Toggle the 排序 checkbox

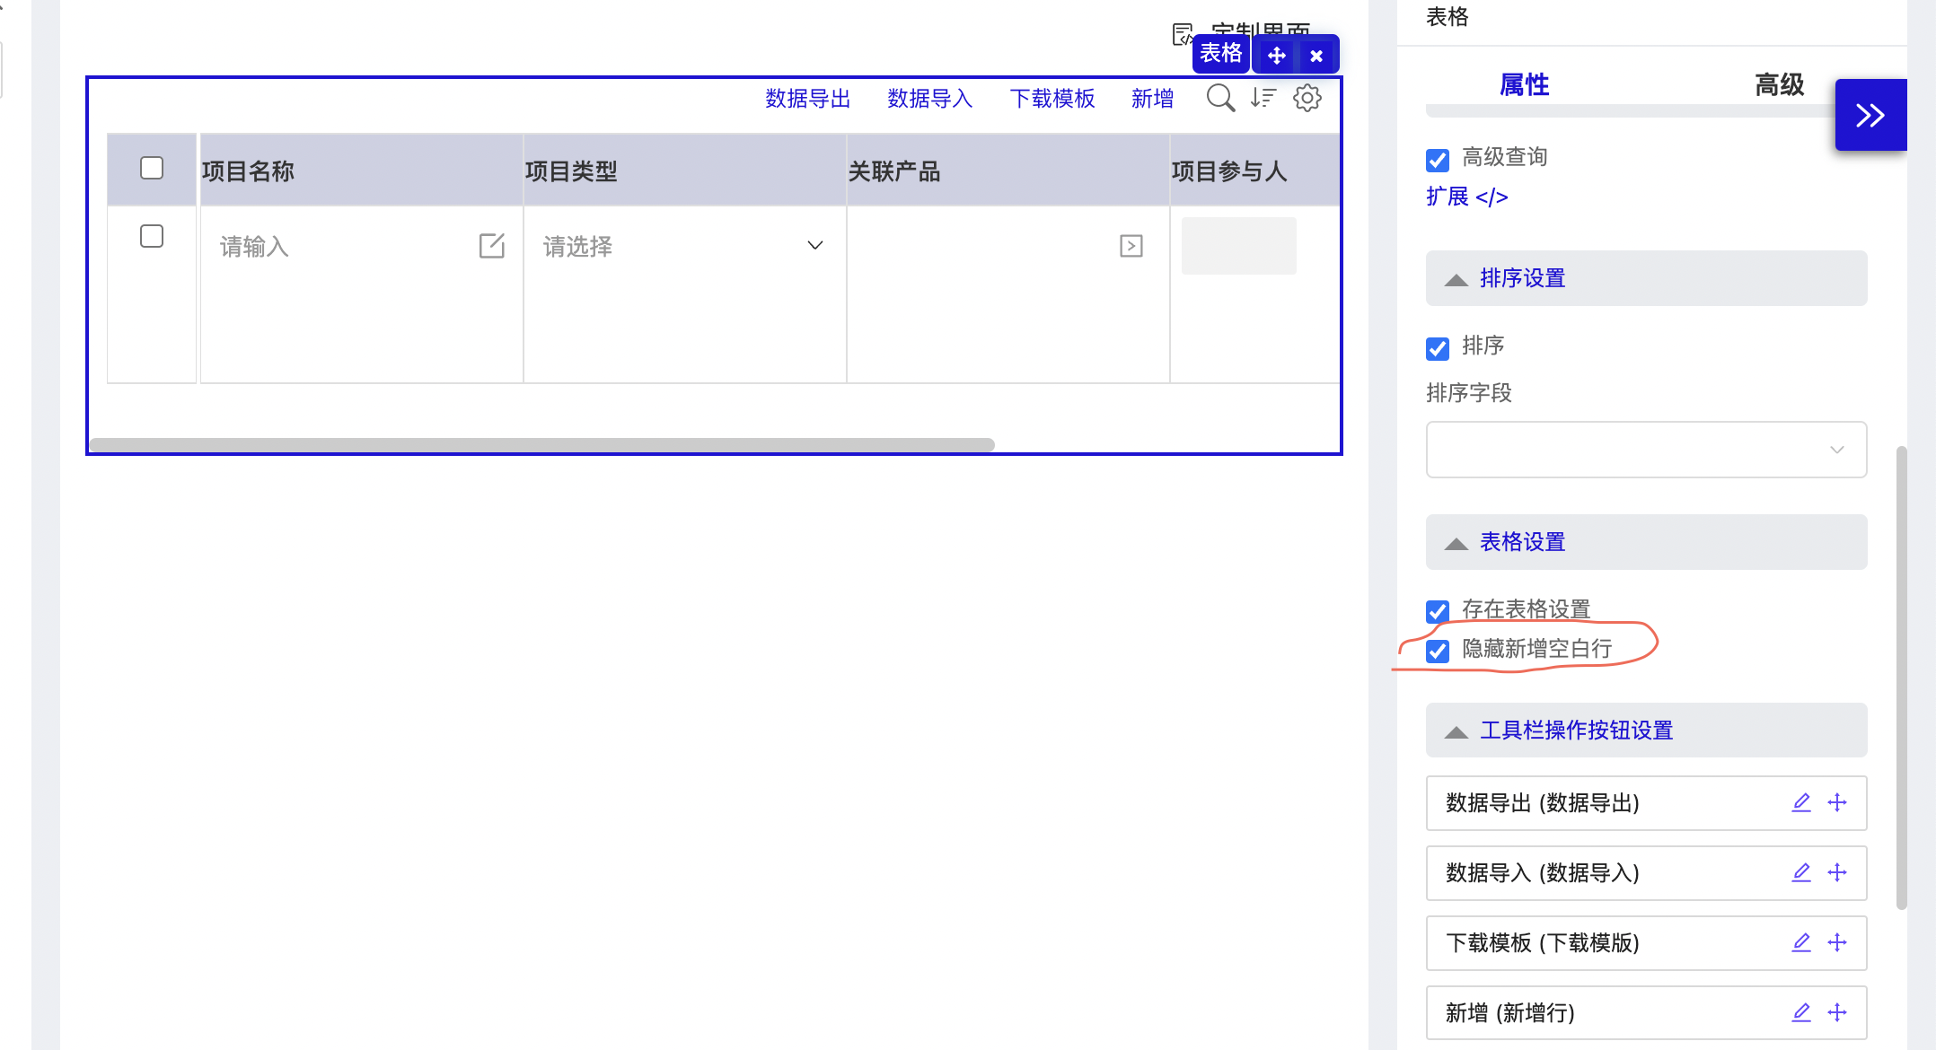(x=1438, y=348)
